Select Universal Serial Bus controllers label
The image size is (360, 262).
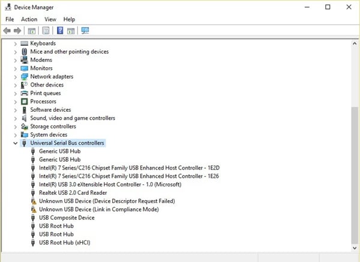67,143
